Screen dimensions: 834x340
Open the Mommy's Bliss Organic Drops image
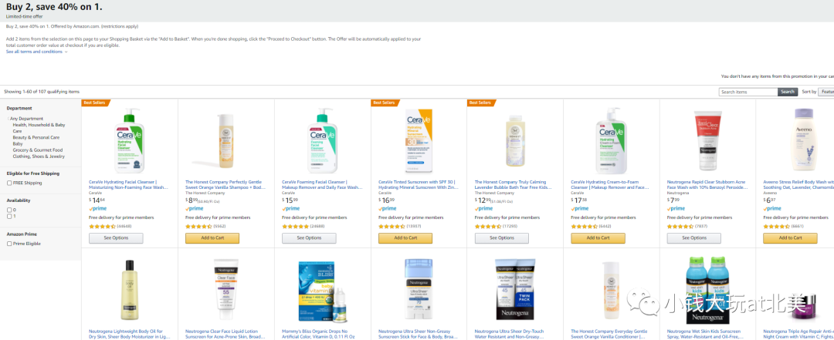[323, 292]
